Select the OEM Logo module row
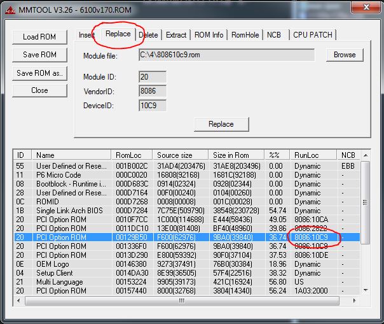 (x=187, y=264)
